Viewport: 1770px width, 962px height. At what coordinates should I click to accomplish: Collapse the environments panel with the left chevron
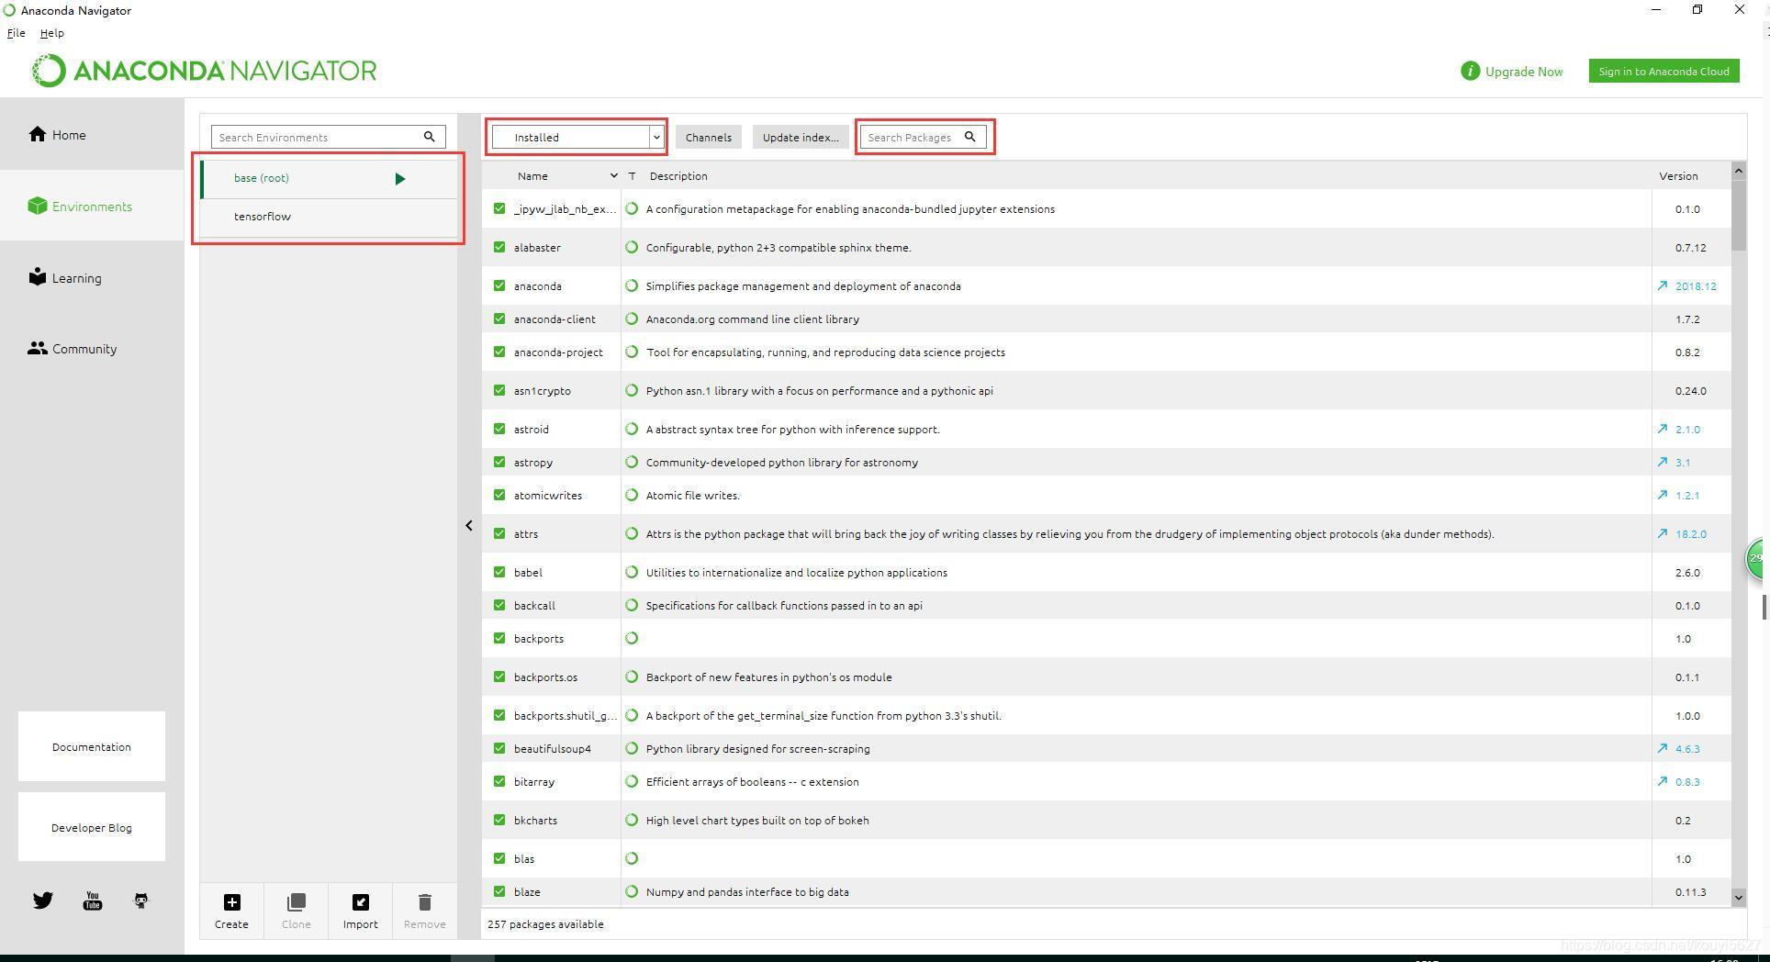pos(469,526)
